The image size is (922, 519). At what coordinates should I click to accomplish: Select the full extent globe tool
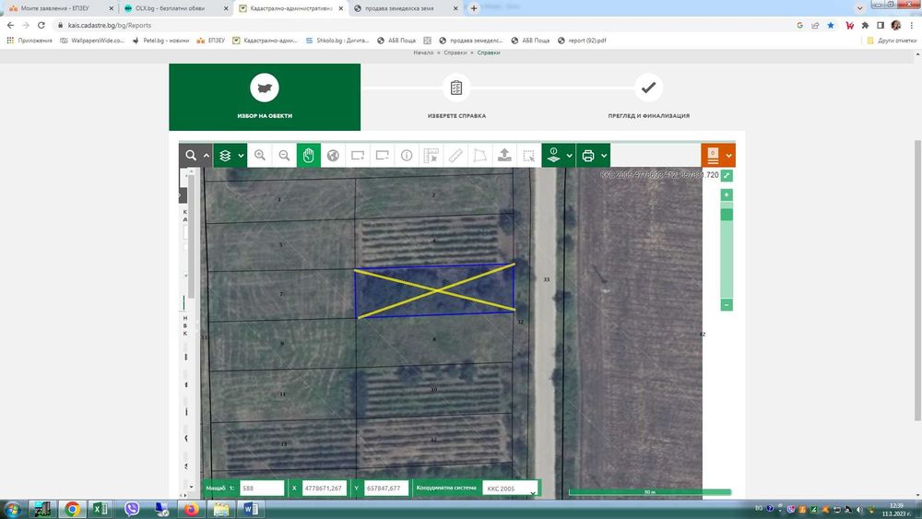(333, 156)
